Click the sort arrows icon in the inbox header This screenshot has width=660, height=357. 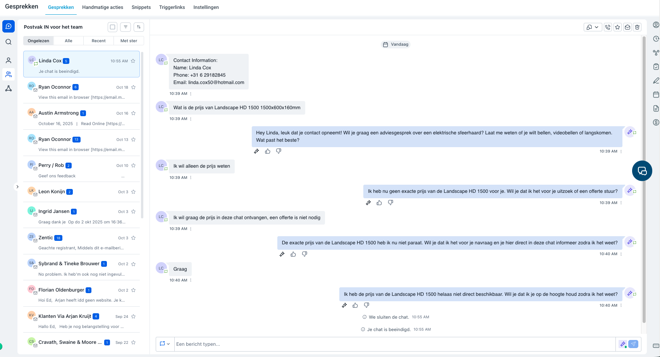(x=139, y=27)
